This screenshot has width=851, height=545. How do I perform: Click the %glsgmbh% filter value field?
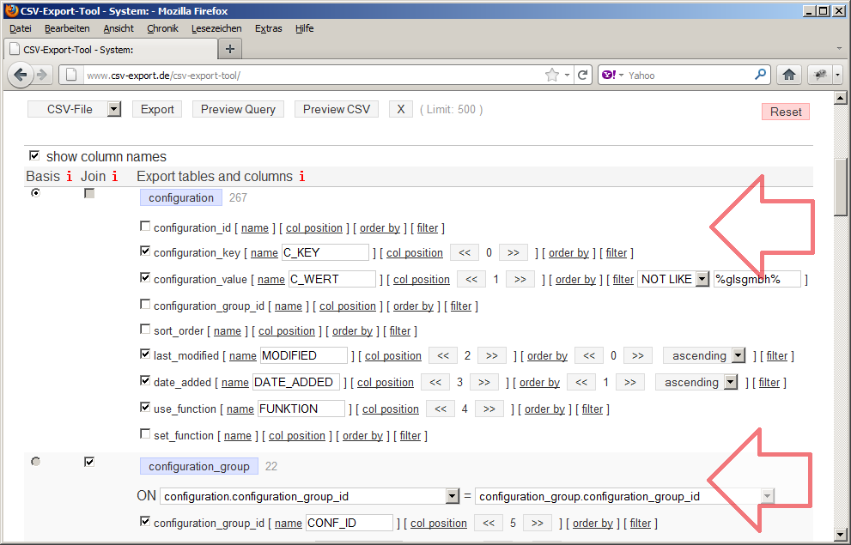pyautogui.click(x=757, y=279)
